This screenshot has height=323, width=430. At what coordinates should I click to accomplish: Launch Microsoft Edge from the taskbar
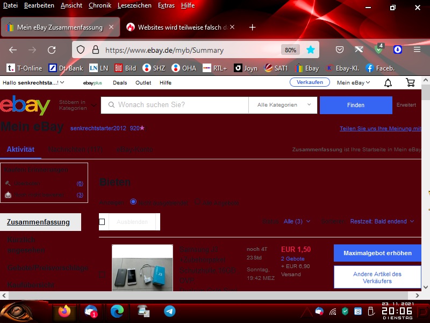pyautogui.click(x=117, y=311)
